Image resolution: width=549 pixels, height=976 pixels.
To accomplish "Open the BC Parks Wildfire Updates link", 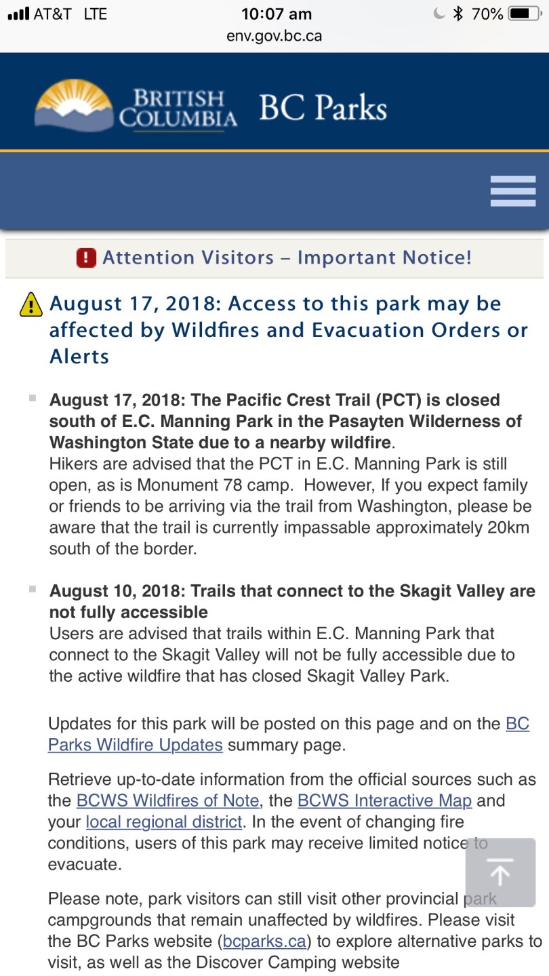I will 136,745.
